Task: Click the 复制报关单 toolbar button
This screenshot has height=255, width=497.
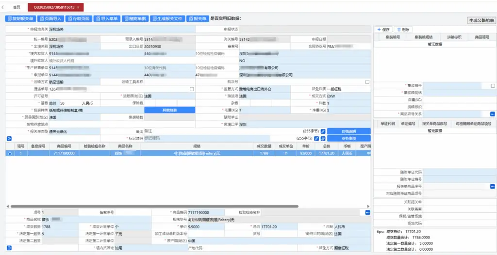Action: (21, 19)
